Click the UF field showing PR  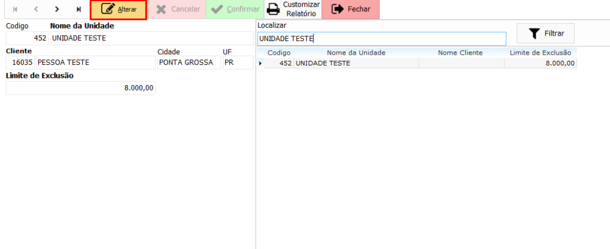tap(237, 63)
